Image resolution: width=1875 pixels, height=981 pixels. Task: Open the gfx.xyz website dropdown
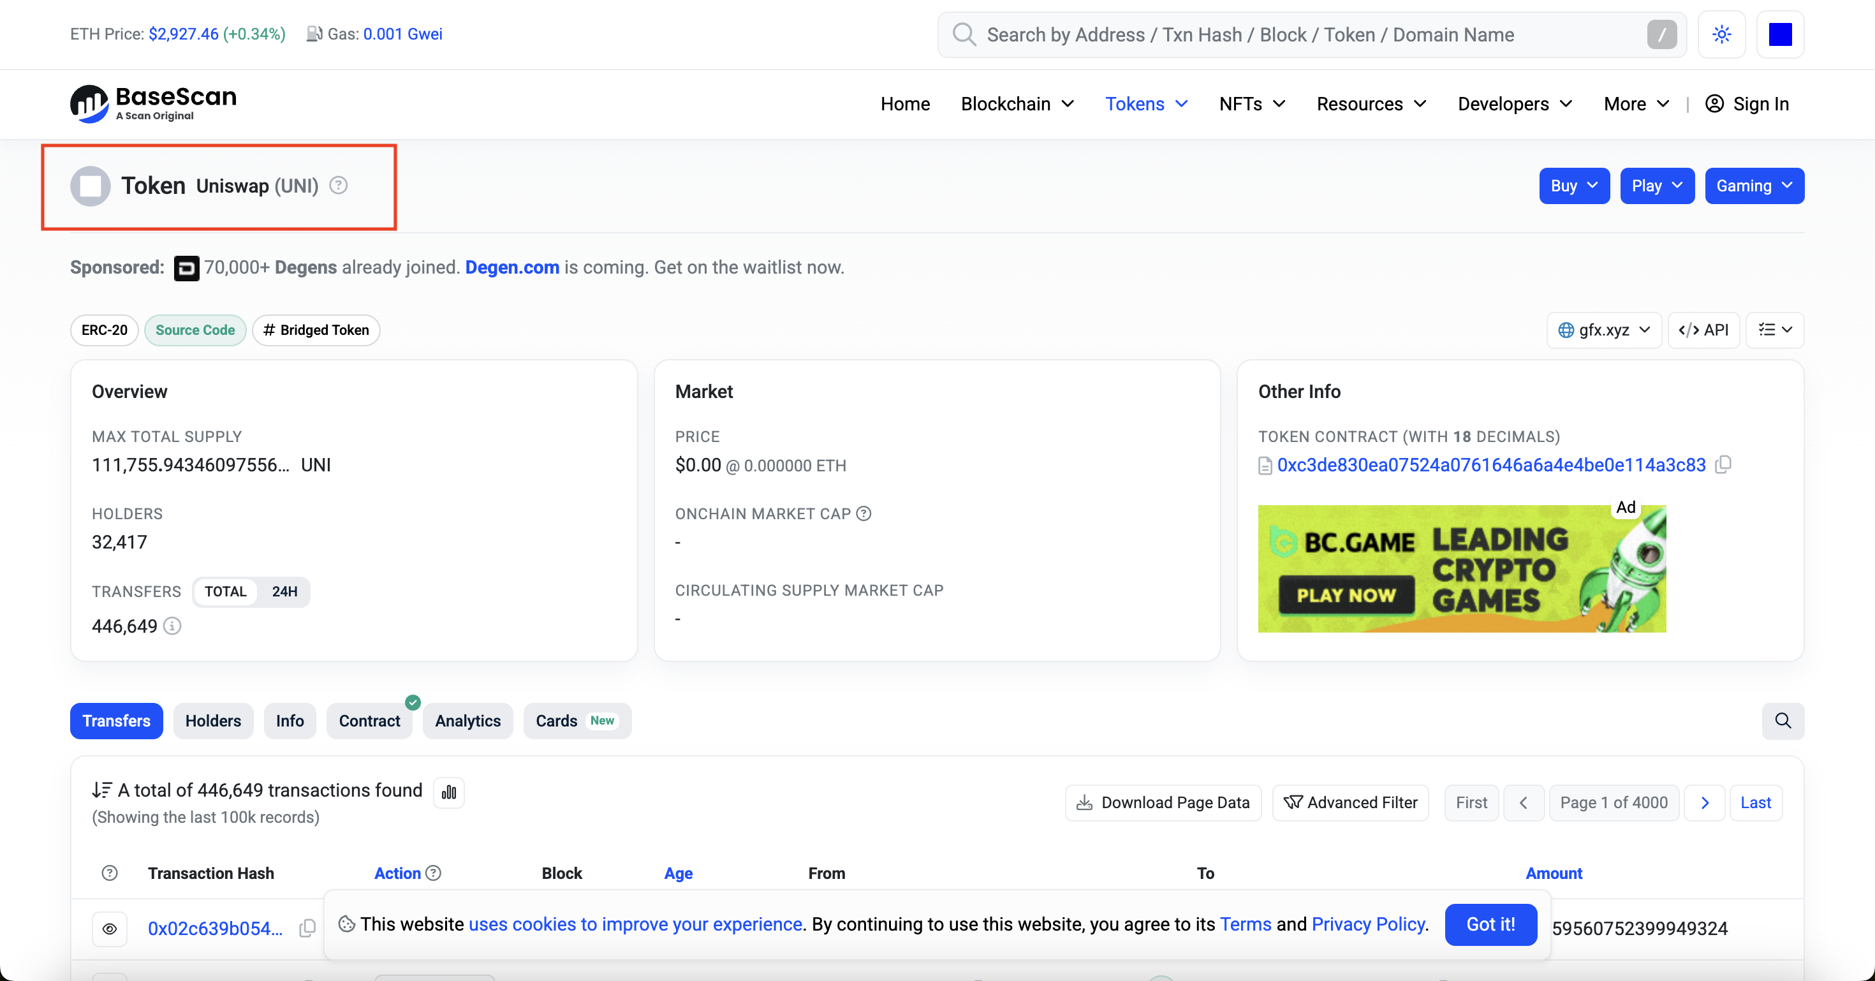(x=1603, y=330)
